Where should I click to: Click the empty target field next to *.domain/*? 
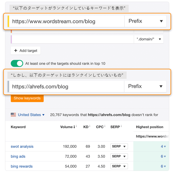coord(73,39)
